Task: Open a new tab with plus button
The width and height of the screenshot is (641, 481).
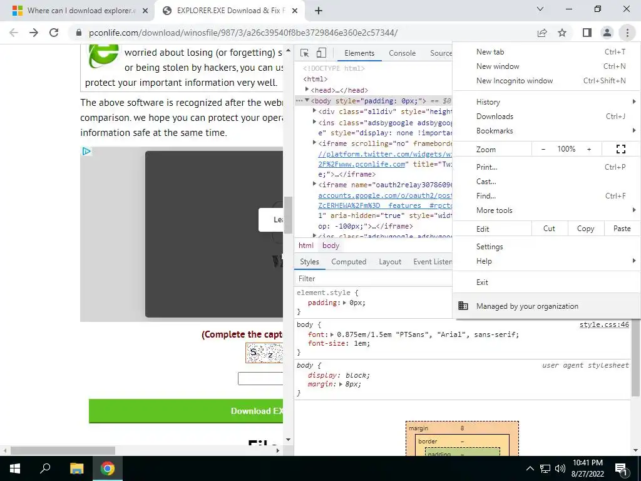Action: pos(319,11)
